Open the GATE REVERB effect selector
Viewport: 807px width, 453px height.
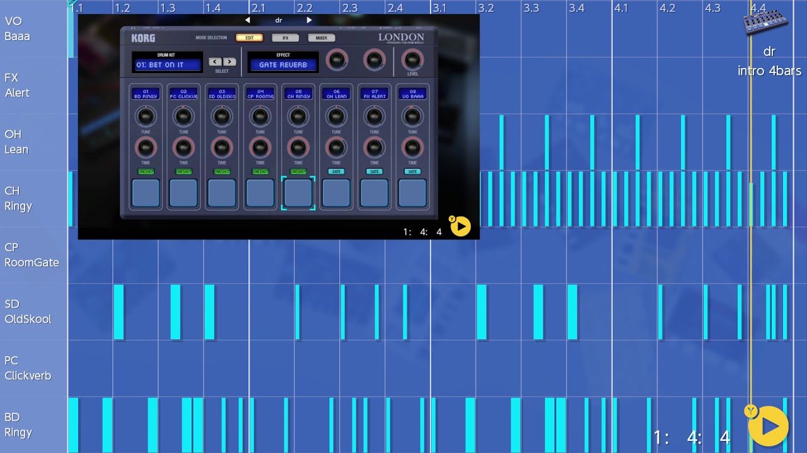pos(283,65)
